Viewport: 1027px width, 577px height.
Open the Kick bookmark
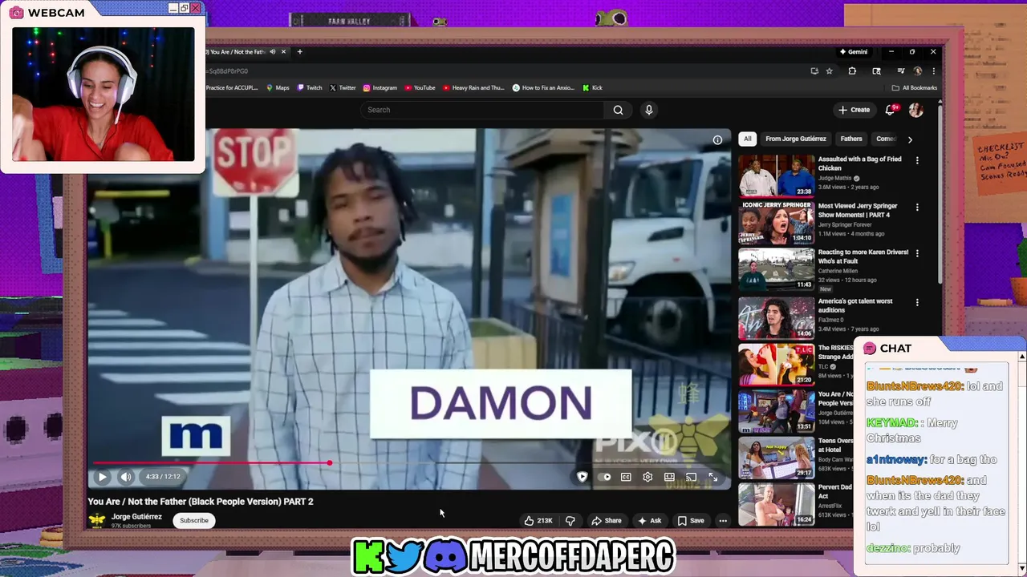pyautogui.click(x=592, y=88)
